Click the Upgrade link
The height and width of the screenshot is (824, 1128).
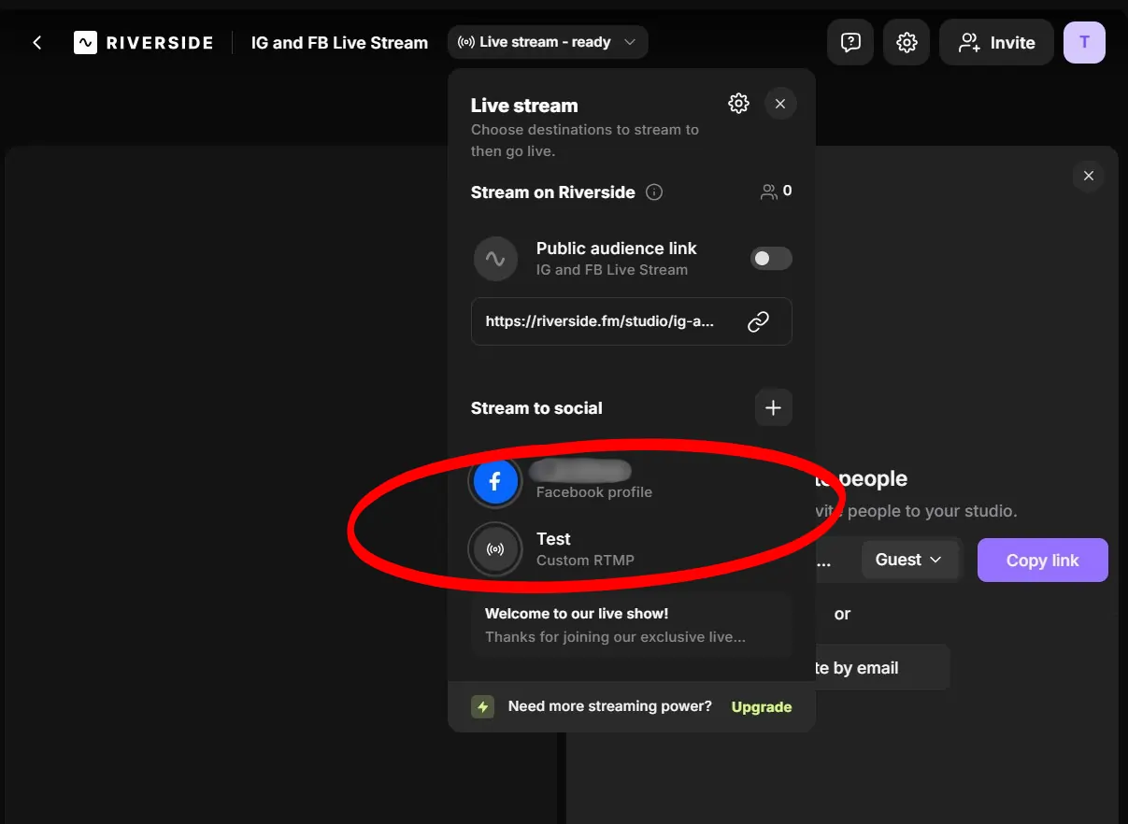[x=762, y=707]
